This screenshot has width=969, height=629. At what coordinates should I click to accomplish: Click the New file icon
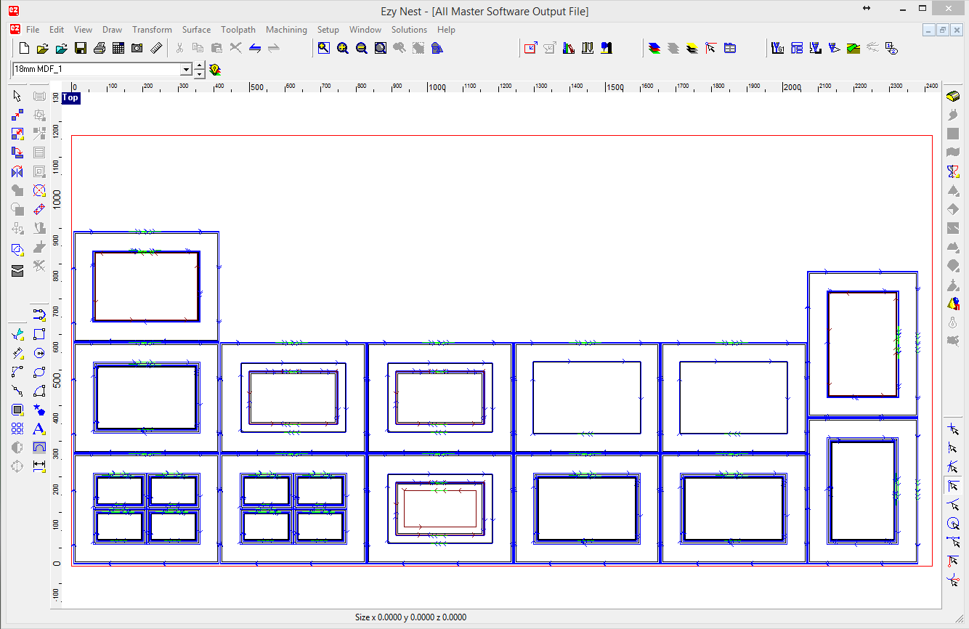pos(24,49)
